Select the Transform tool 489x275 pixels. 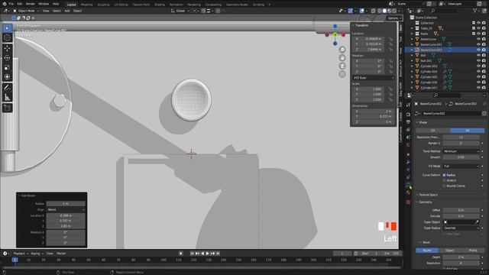7,76
